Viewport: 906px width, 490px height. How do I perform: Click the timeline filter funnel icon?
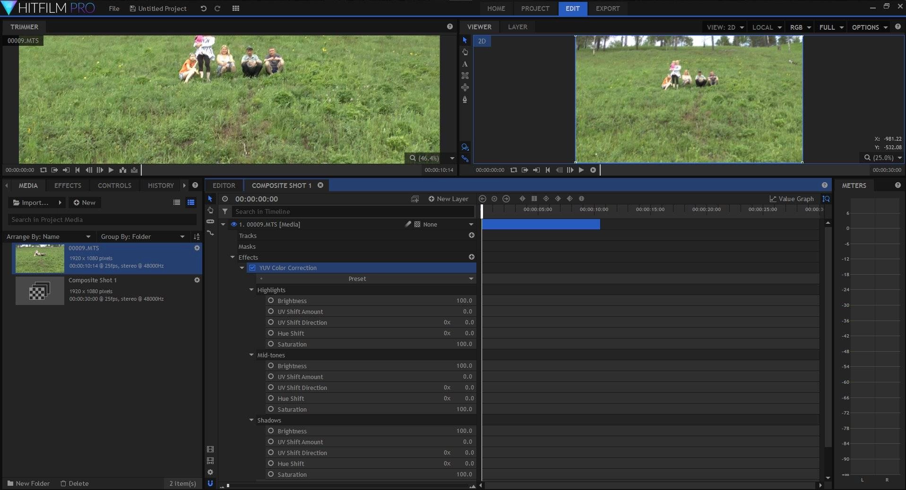(x=225, y=211)
